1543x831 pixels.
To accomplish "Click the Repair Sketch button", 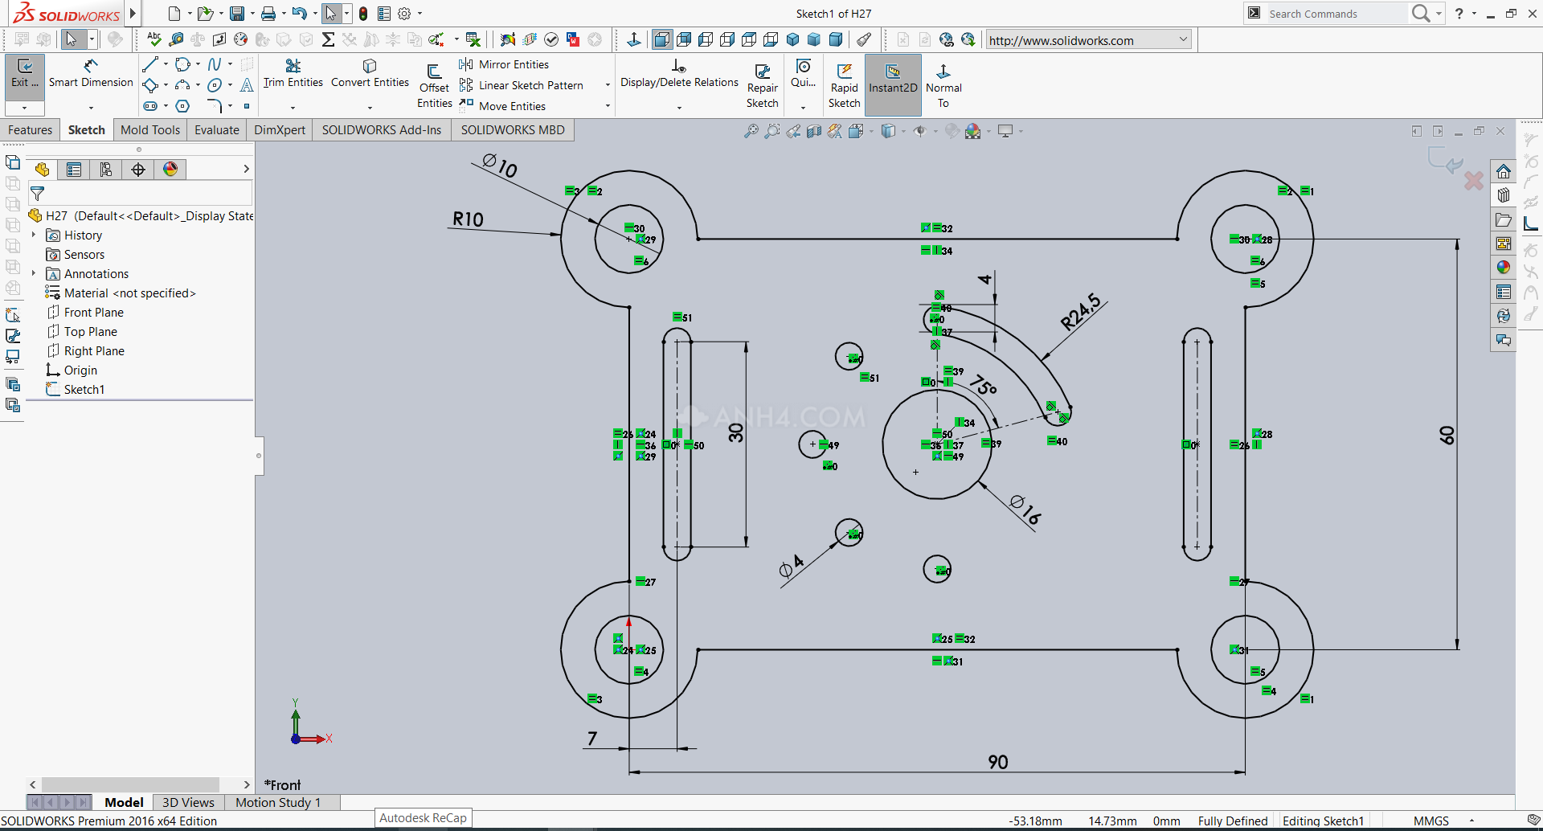I will (x=763, y=85).
